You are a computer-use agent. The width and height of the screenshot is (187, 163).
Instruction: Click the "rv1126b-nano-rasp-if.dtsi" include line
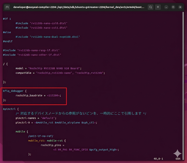click(x=31, y=50)
